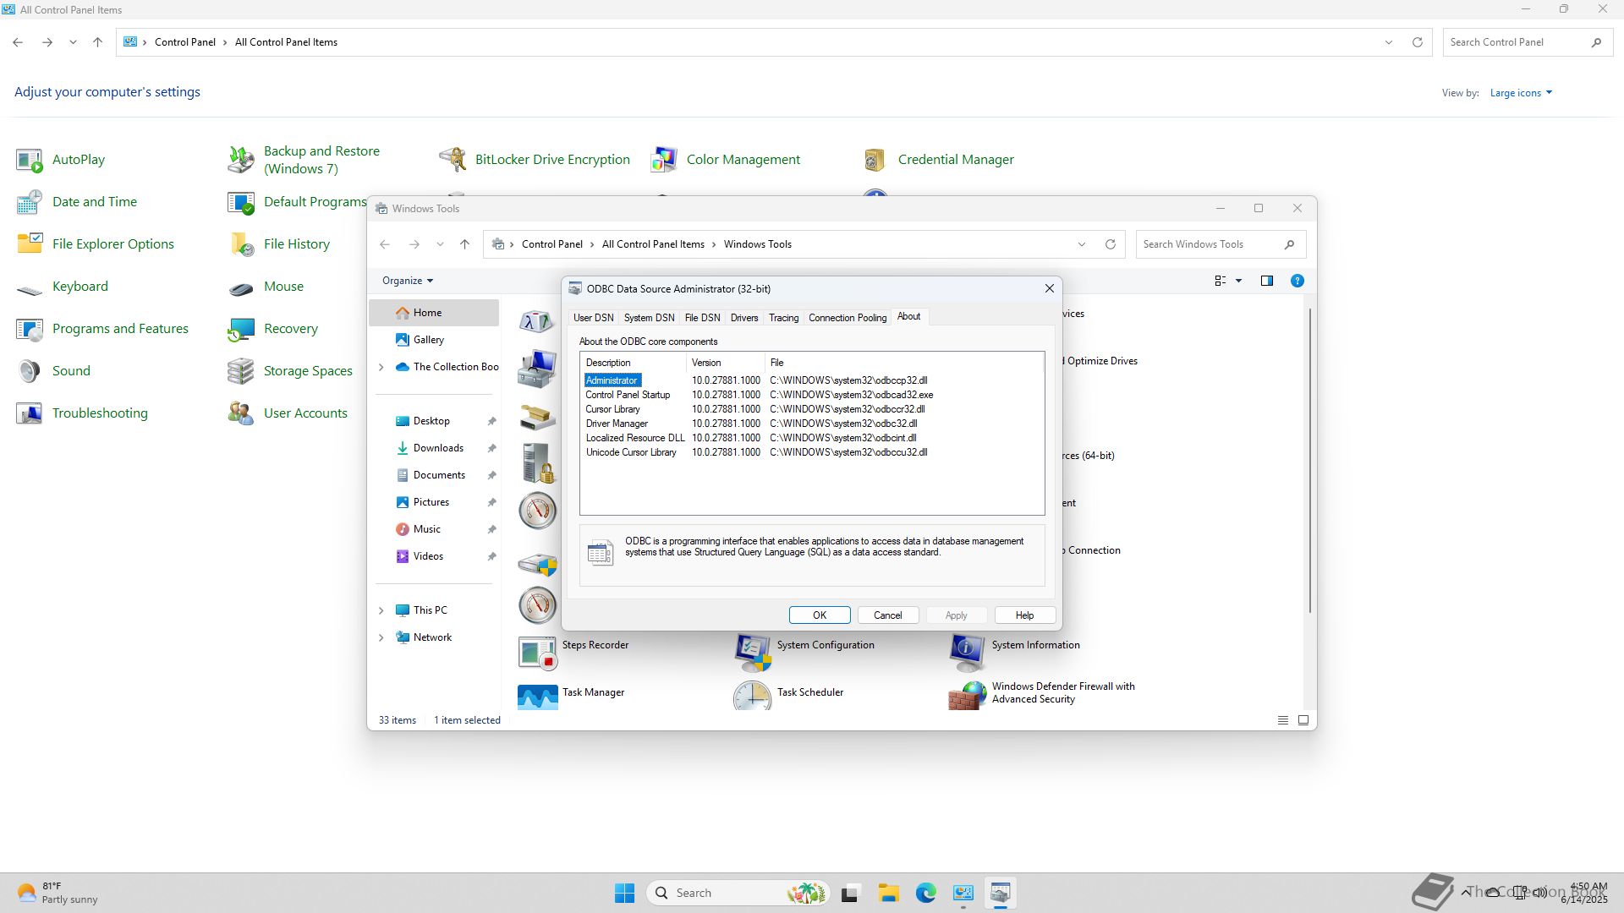Open System Configuration icon
This screenshot has width=1624, height=913.
753,651
